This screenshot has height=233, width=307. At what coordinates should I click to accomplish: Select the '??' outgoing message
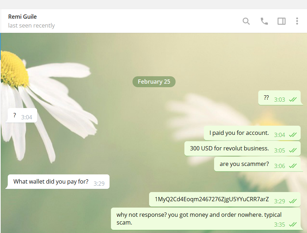pos(279,98)
